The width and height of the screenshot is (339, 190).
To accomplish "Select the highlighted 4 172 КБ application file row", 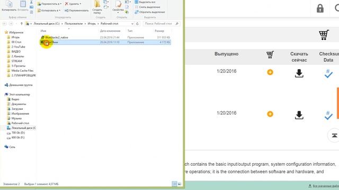I will coord(105,42).
